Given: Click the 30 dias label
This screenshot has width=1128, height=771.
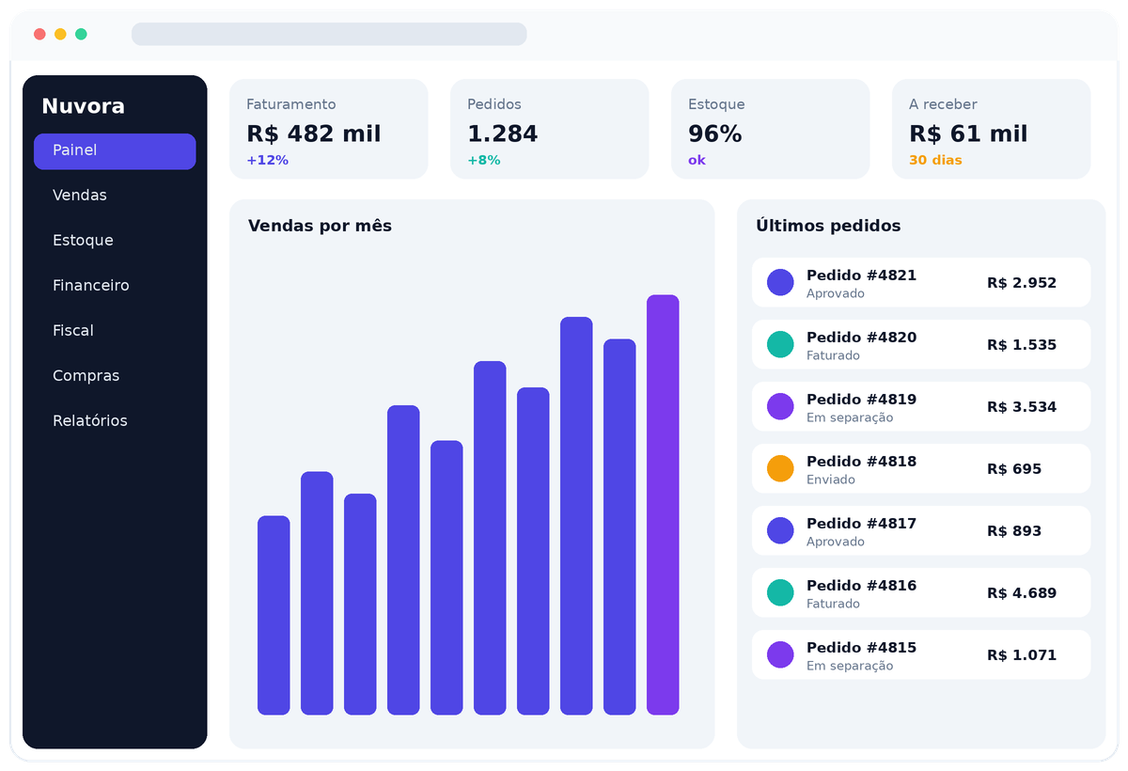Looking at the screenshot, I should (x=935, y=161).
